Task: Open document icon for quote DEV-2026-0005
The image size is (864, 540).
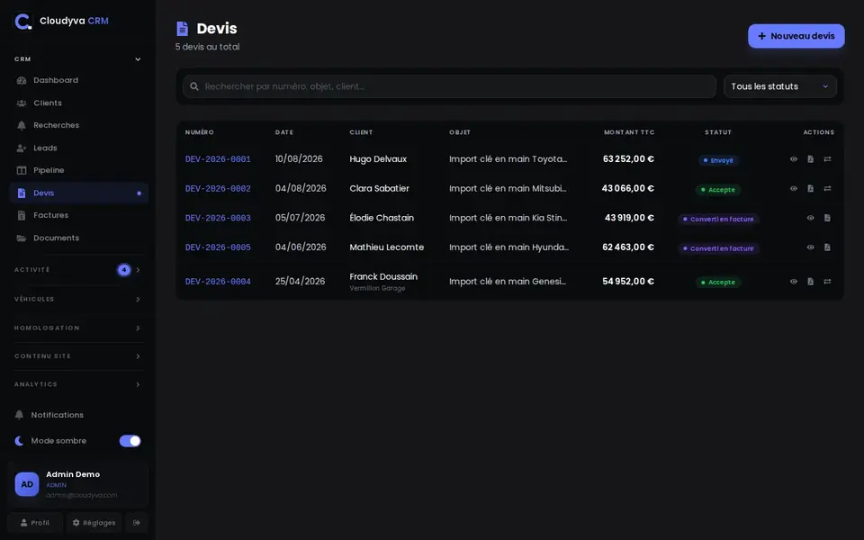Action: pyautogui.click(x=827, y=247)
